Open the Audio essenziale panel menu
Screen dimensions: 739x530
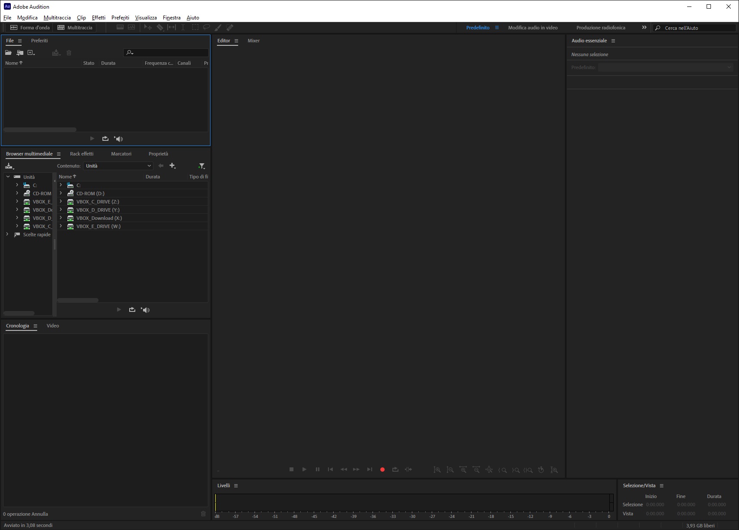point(613,41)
